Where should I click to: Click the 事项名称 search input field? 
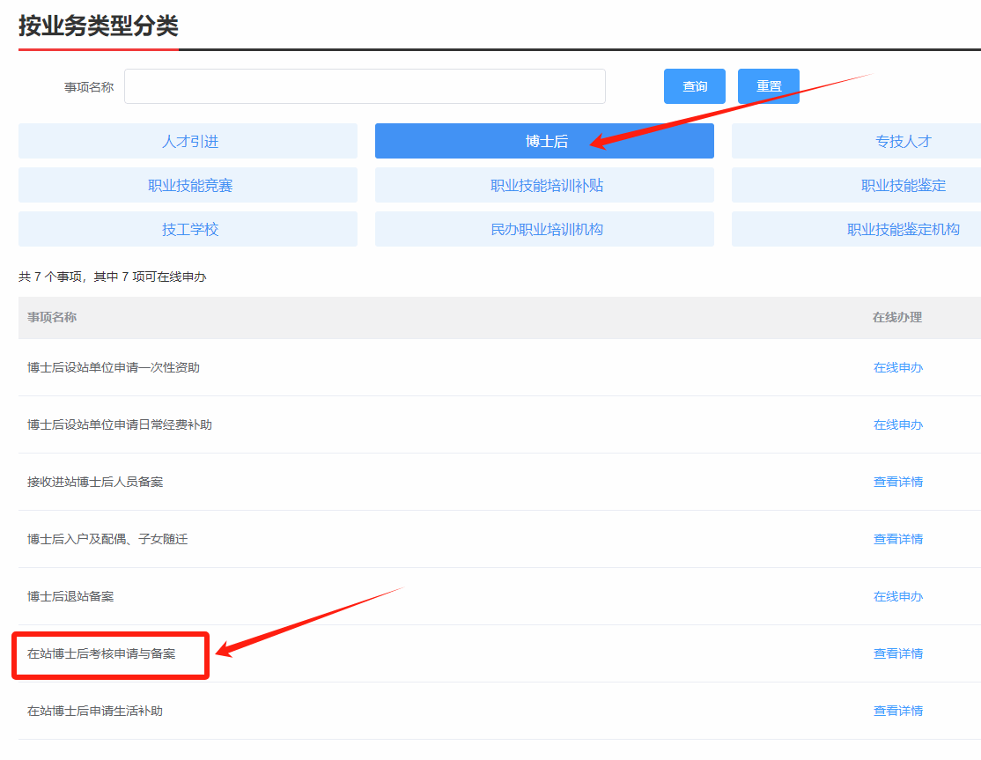pyautogui.click(x=365, y=86)
